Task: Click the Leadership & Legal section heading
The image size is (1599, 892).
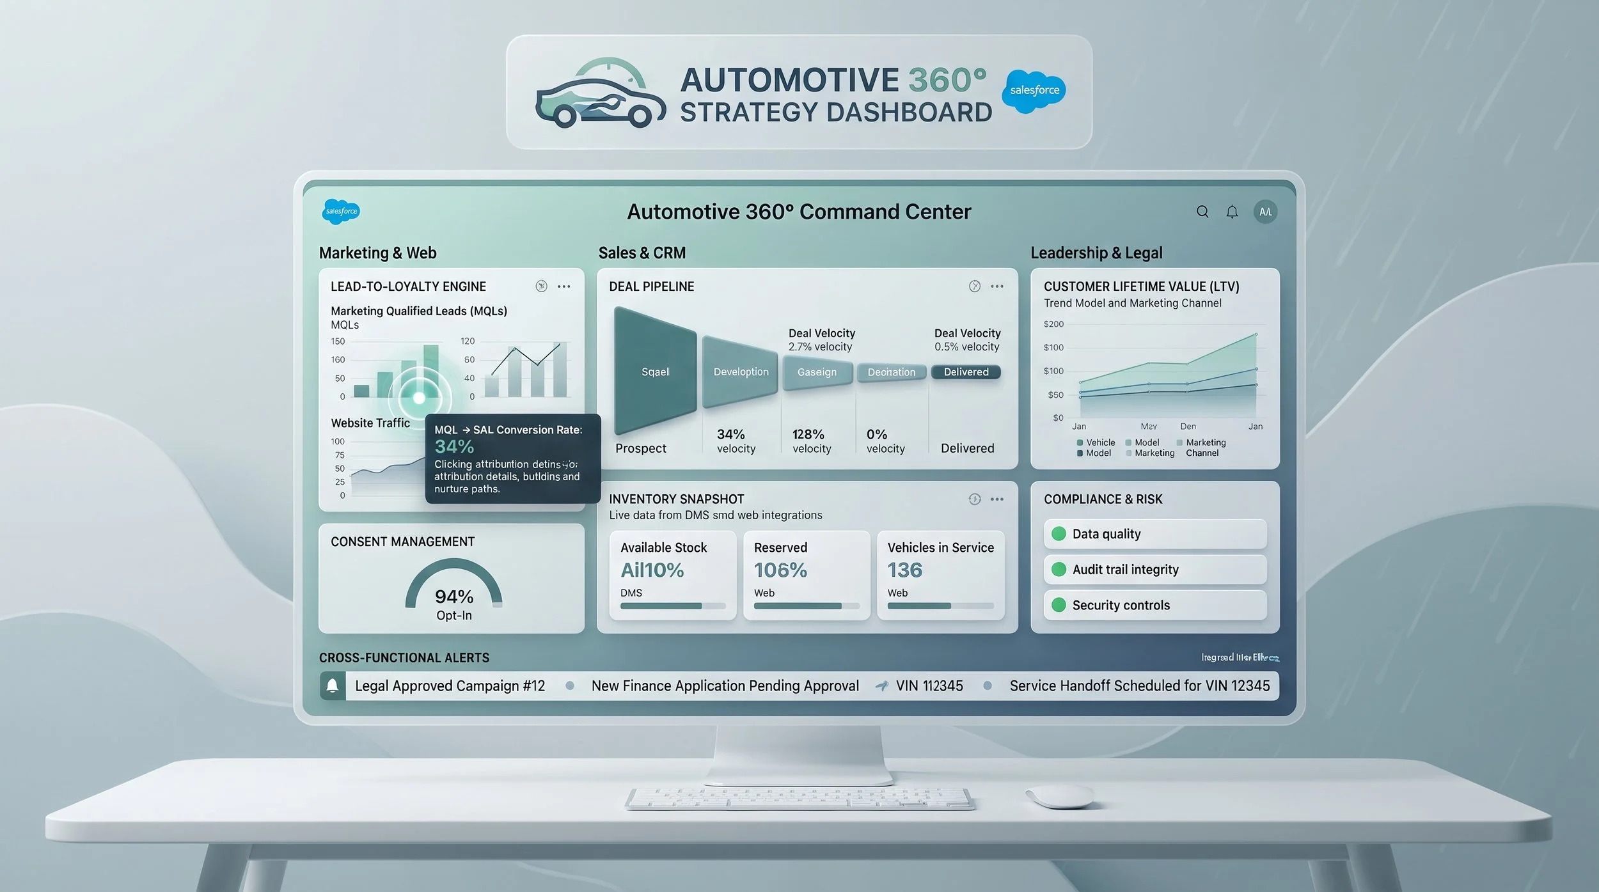Action: point(1096,253)
